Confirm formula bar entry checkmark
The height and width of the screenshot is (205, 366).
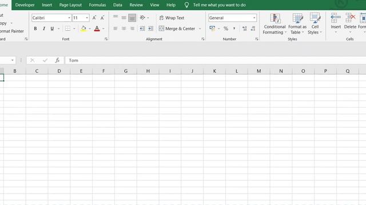tap(45, 60)
